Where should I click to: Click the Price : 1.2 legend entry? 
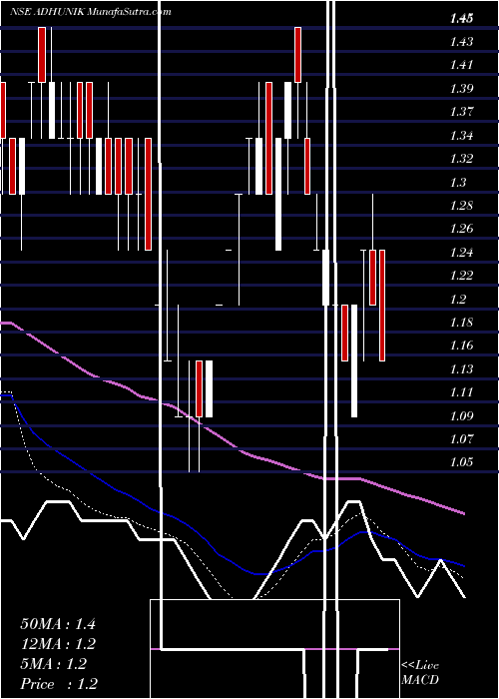pos(59,684)
